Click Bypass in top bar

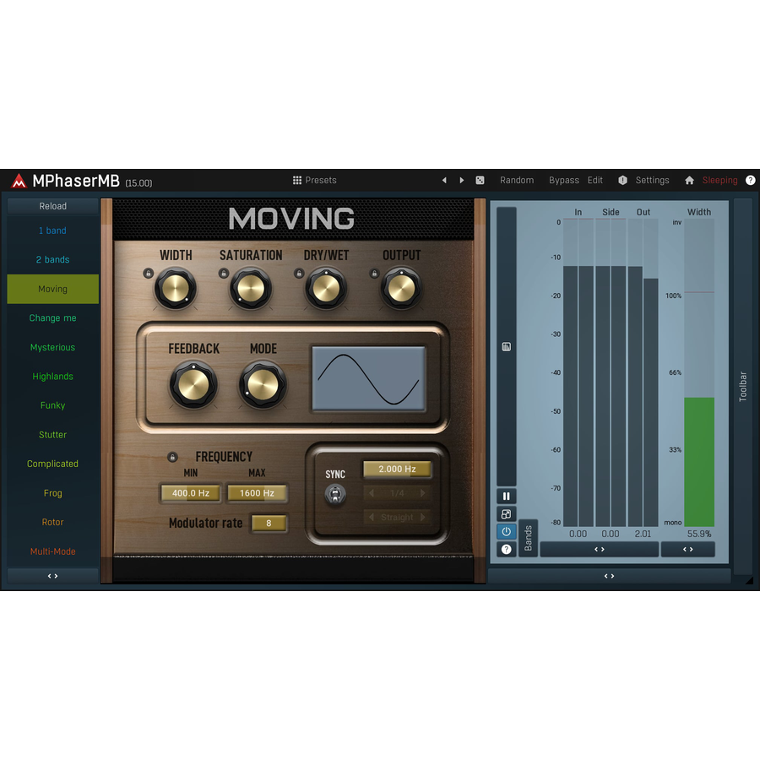pyautogui.click(x=564, y=181)
